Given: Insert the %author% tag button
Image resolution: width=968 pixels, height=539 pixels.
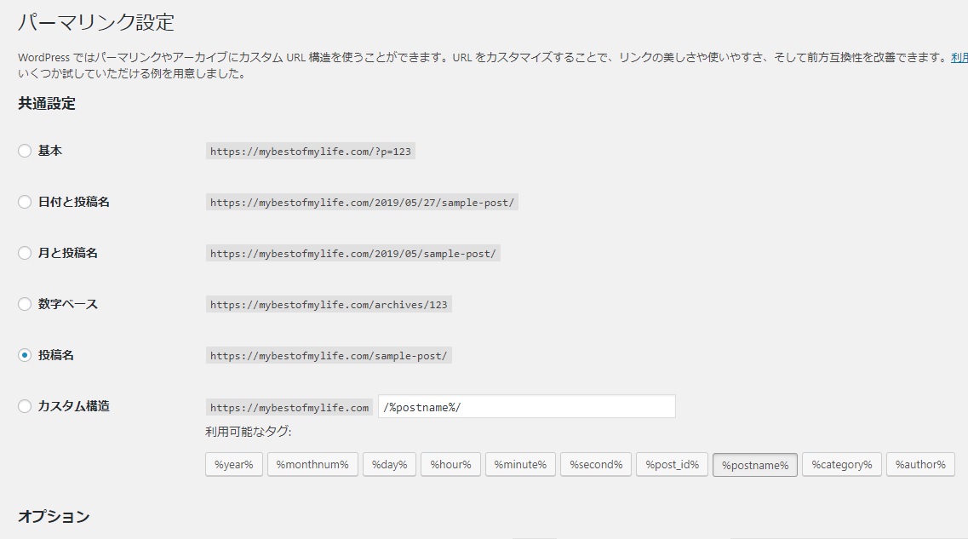Looking at the screenshot, I should pos(920,464).
